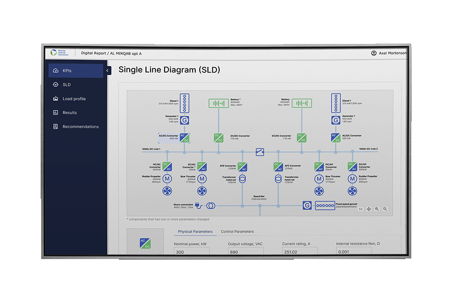
Task: Select the left DC/DC Converter 715 kW icon
Action: click(x=218, y=138)
